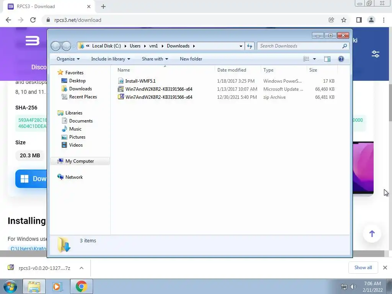Click the vm1 breadcrumb segment
Screen dimensions: 392x294
154,46
